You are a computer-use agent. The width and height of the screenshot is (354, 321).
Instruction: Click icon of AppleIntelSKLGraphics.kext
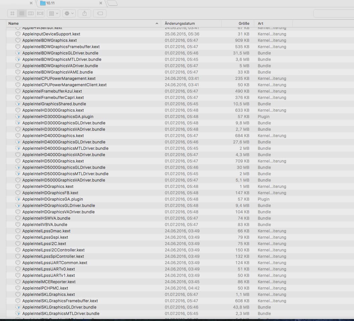click(x=18, y=294)
